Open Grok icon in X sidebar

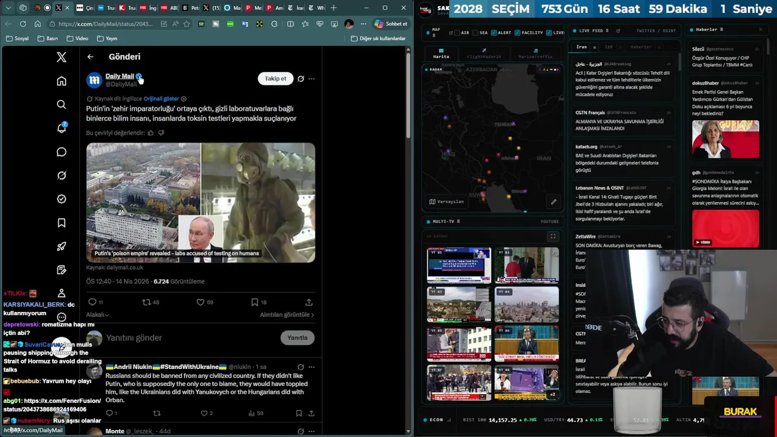click(x=61, y=175)
